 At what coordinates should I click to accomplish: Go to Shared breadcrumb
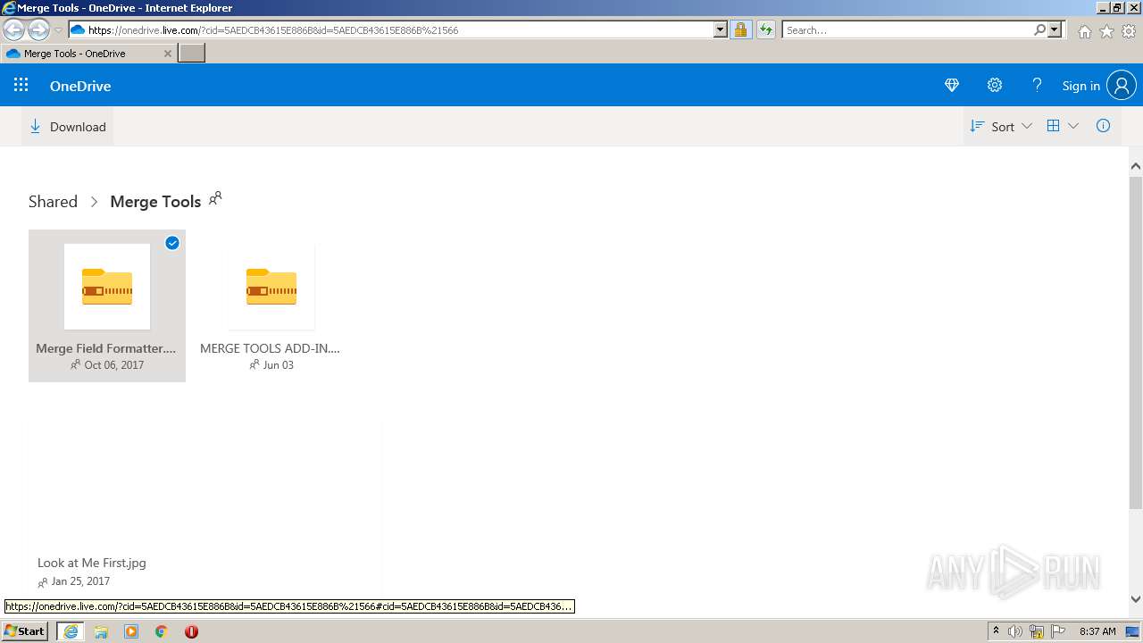(53, 201)
